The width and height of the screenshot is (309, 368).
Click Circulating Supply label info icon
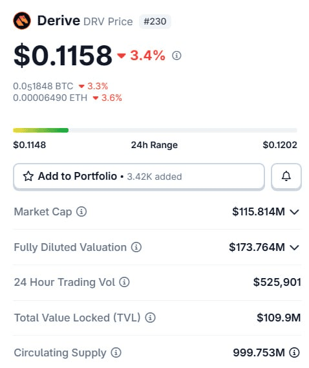[x=116, y=352]
